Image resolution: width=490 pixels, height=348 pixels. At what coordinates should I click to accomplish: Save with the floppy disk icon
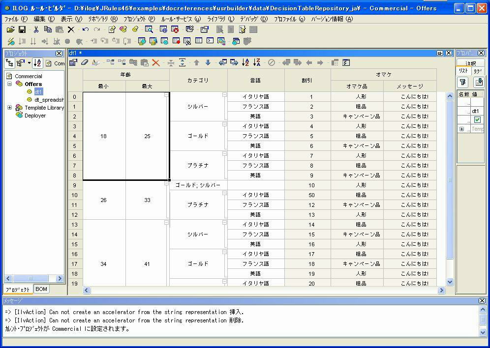pyautogui.click(x=22, y=29)
